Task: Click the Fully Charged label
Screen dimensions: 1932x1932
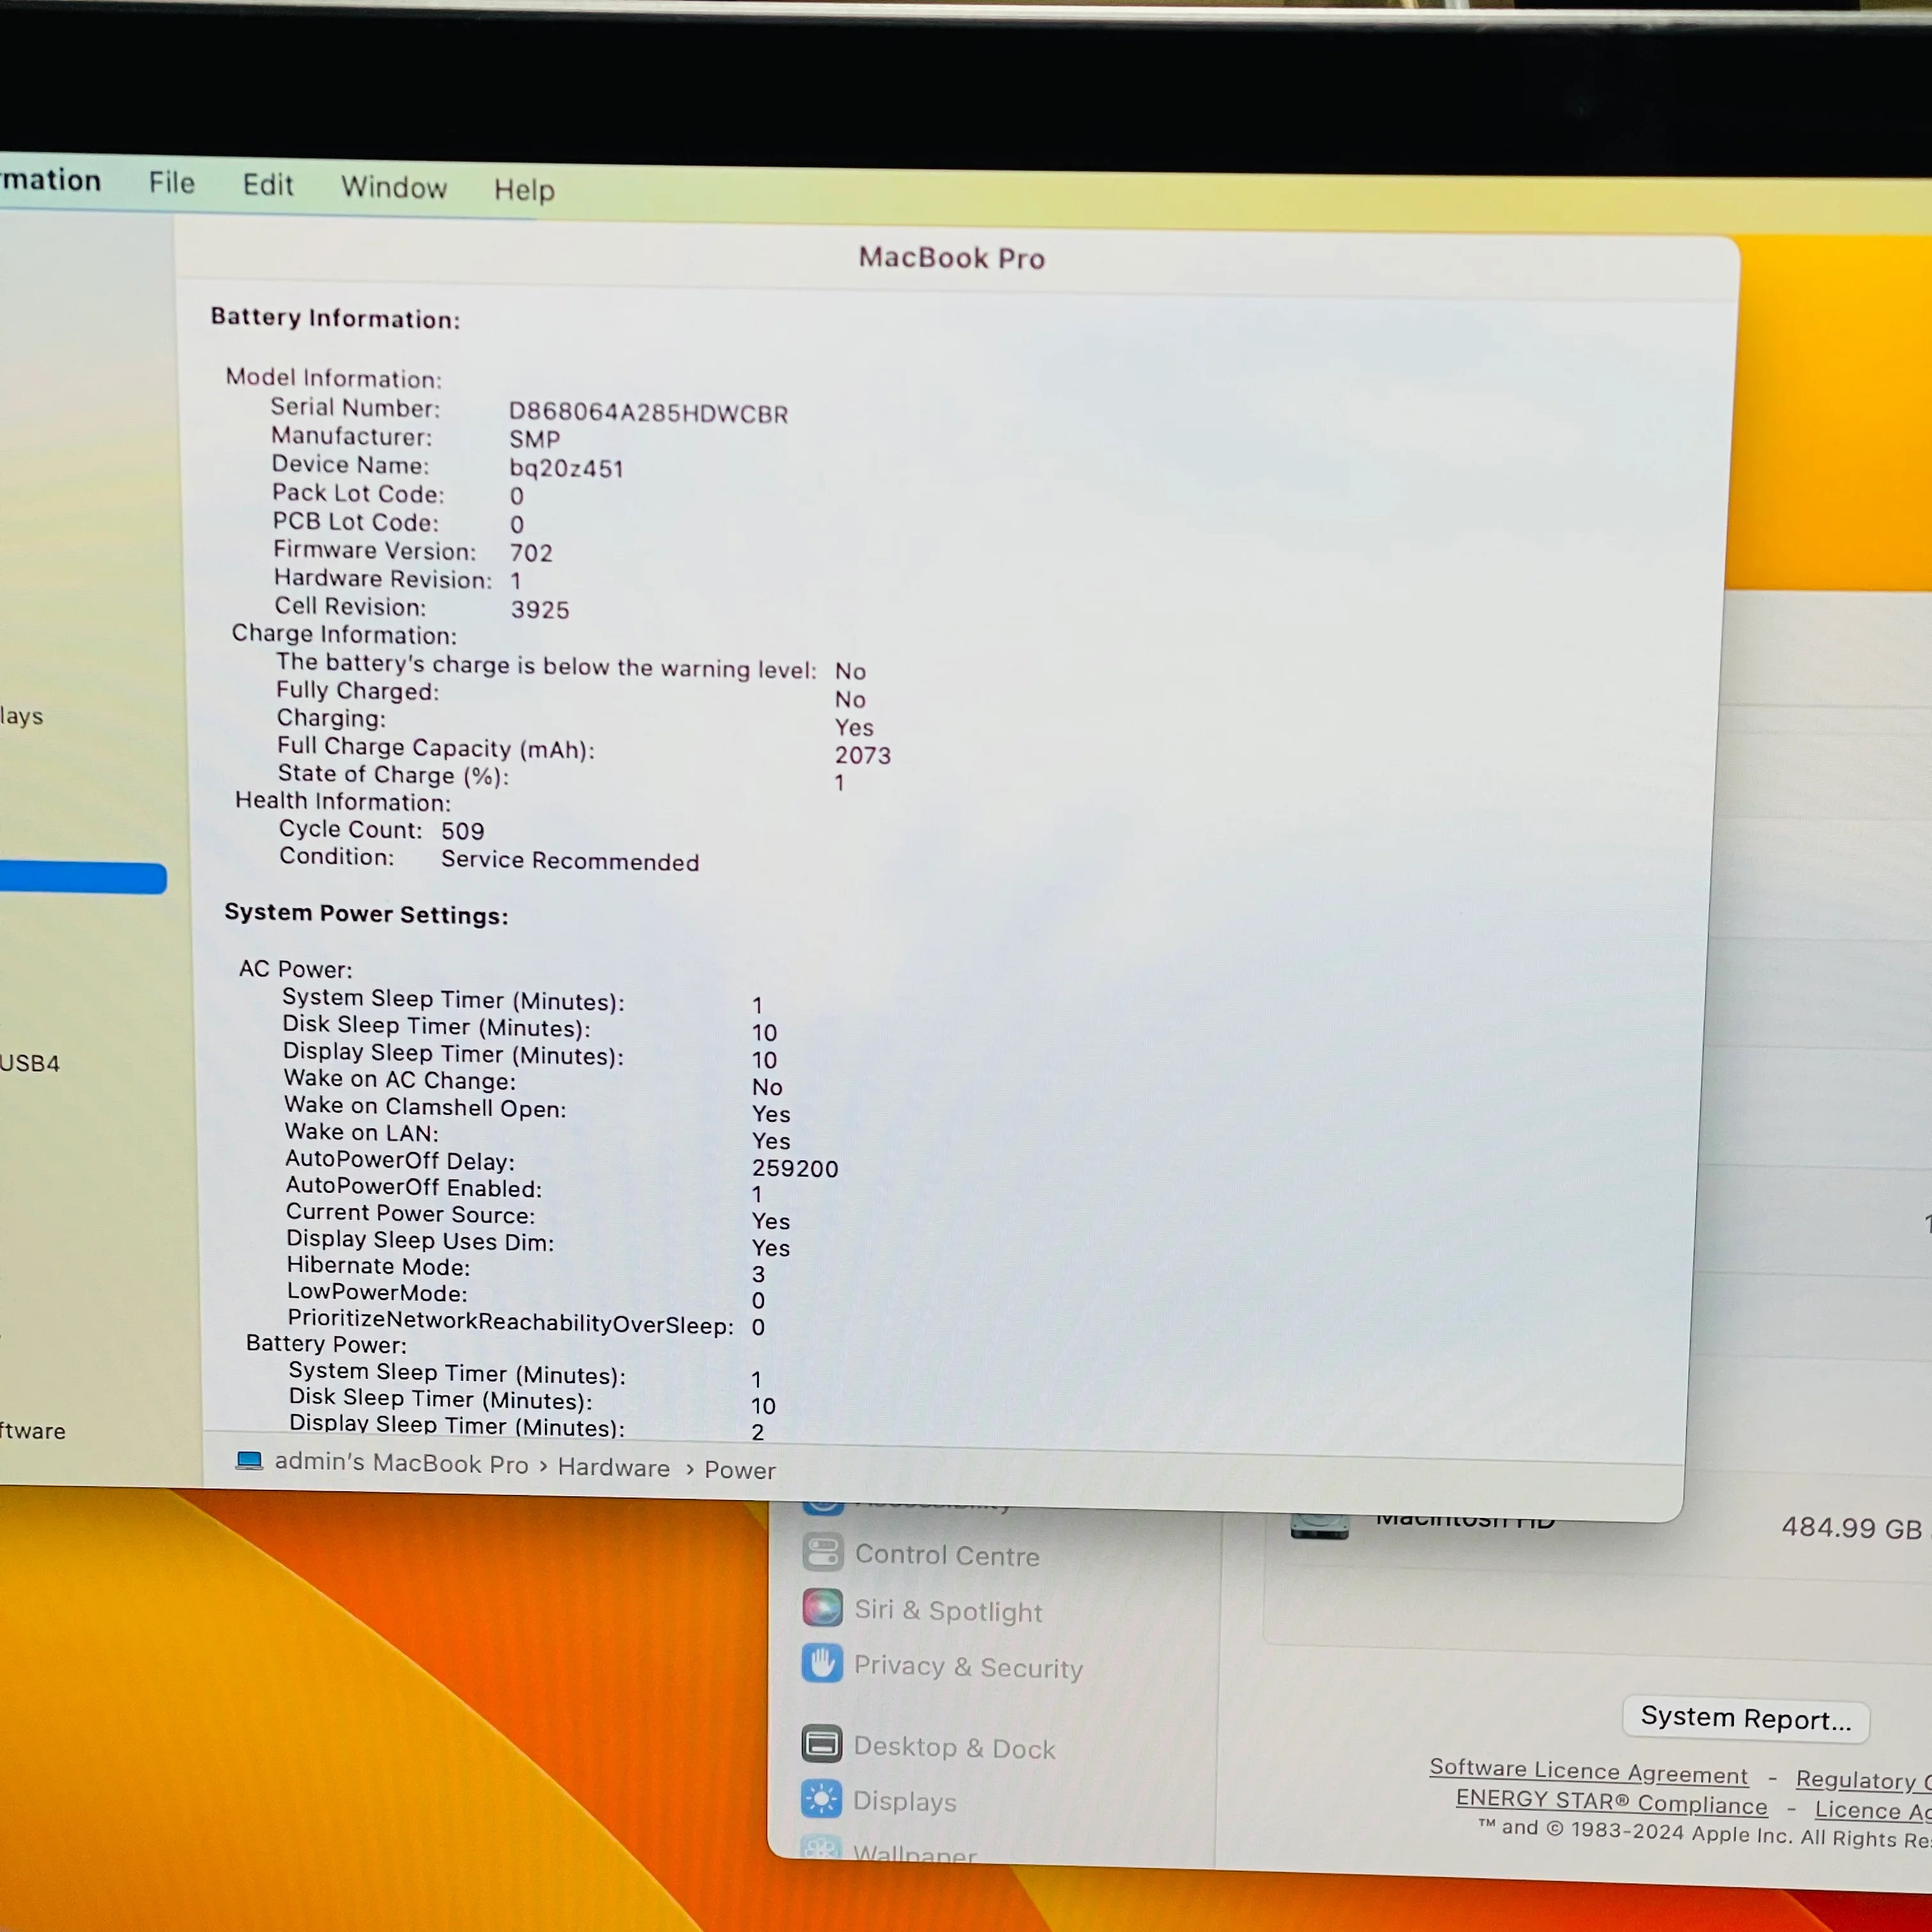Action: [x=357, y=691]
